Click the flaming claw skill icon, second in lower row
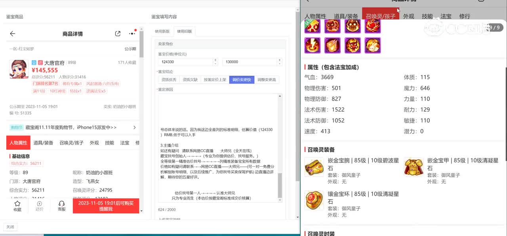The image size is (507, 236). [x=332, y=46]
